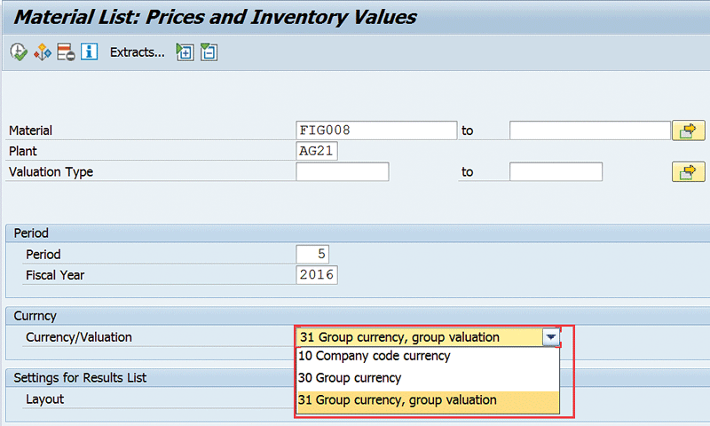The image size is (710, 426).
Task: Open multiple selection for Material
Action: coord(688,130)
